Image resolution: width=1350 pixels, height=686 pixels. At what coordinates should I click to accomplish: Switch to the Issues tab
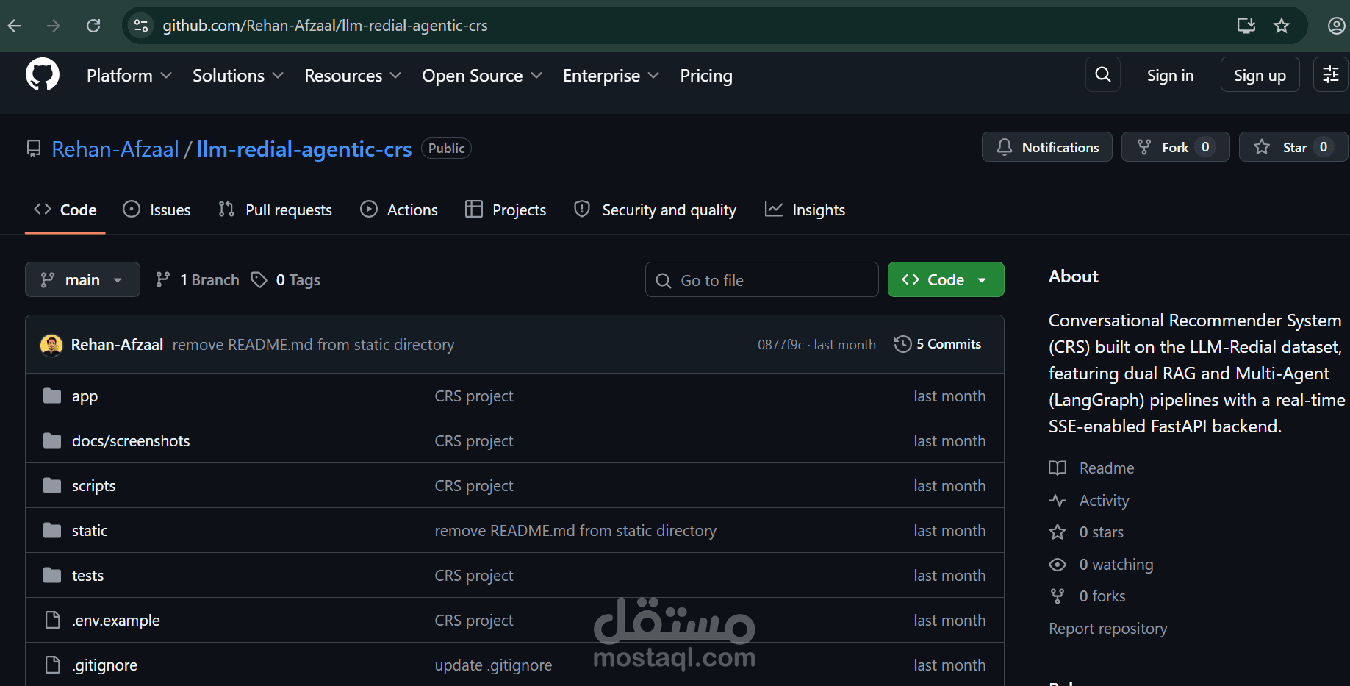[157, 210]
